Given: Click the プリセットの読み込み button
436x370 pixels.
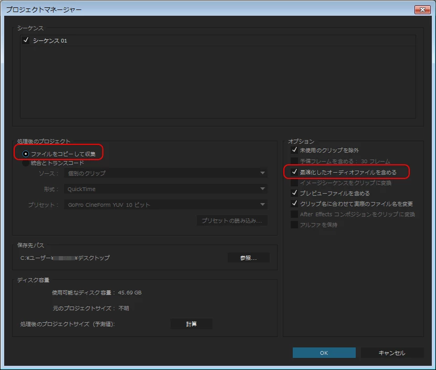Looking at the screenshot, I should 232,220.
